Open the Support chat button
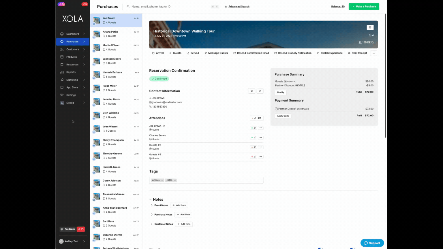This screenshot has width=443, height=249. click(372, 243)
